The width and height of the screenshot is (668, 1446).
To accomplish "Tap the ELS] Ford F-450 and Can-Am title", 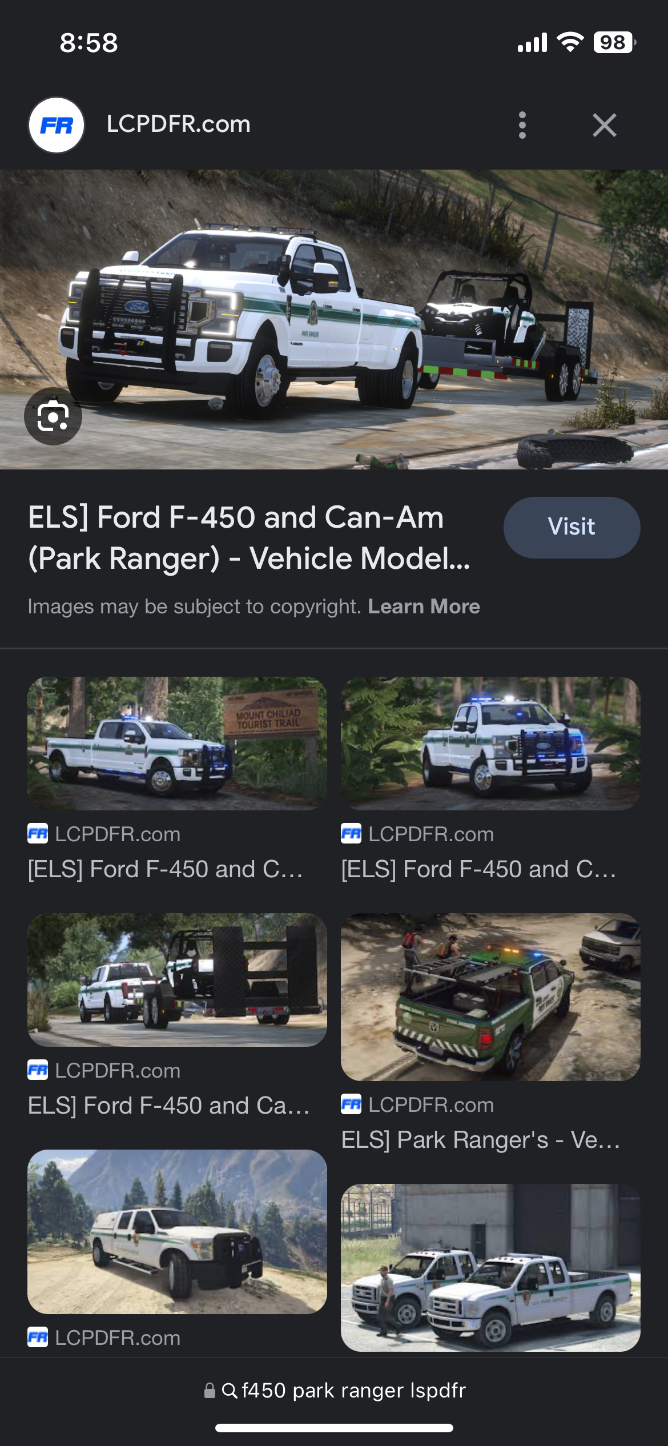I will [250, 538].
